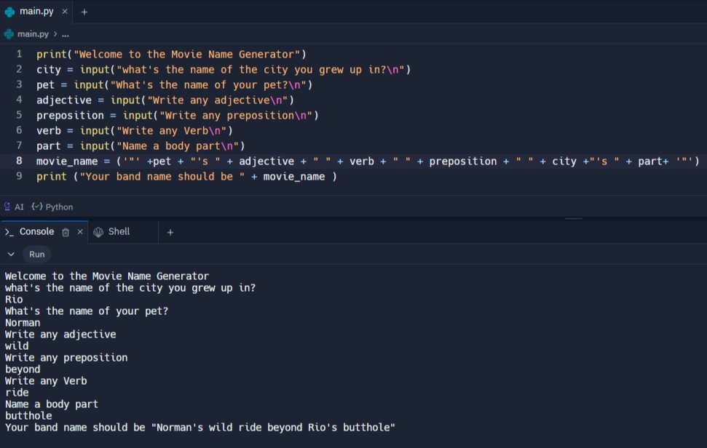Screen dimensions: 707x448
Task: Click the movie_name variable on line 8
Action: tap(67, 161)
